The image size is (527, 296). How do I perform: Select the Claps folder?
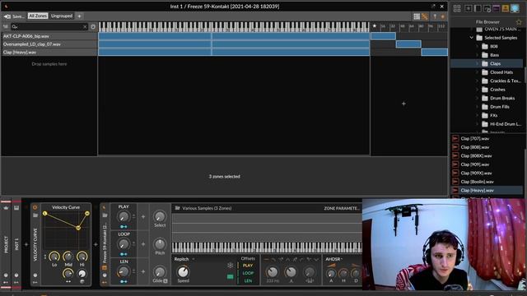[487, 63]
